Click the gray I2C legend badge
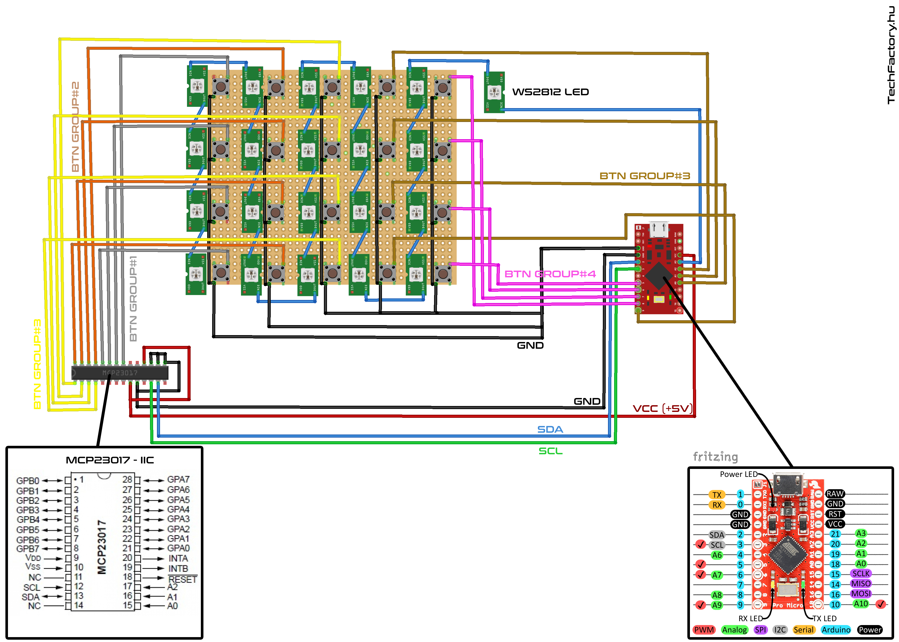899x642 pixels. (780, 630)
